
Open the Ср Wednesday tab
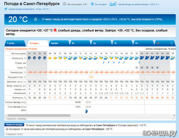(x=101, y=43)
